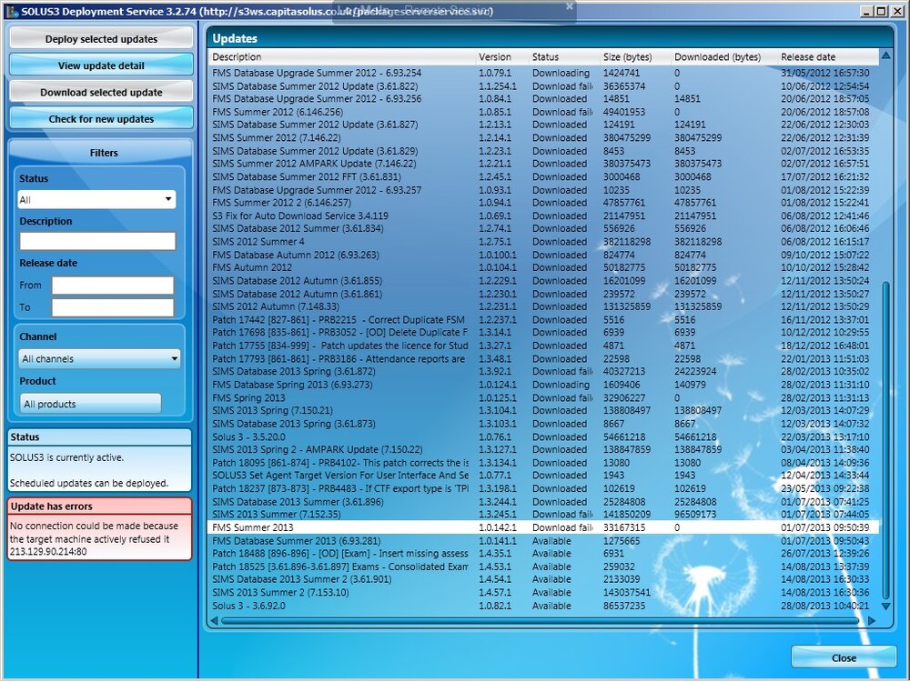This screenshot has height=682, width=910.
Task: Select row FMS Summer 2013
Action: [543, 527]
